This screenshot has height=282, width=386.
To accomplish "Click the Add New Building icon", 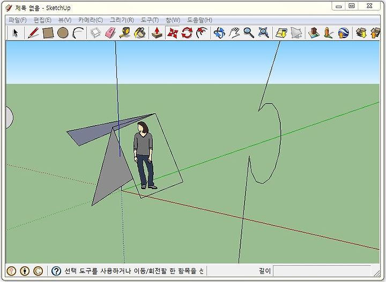I will pos(314,33).
